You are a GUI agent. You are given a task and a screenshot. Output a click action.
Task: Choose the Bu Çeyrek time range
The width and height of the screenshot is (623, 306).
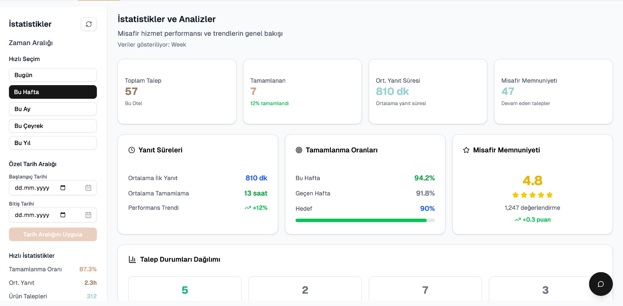coord(53,126)
